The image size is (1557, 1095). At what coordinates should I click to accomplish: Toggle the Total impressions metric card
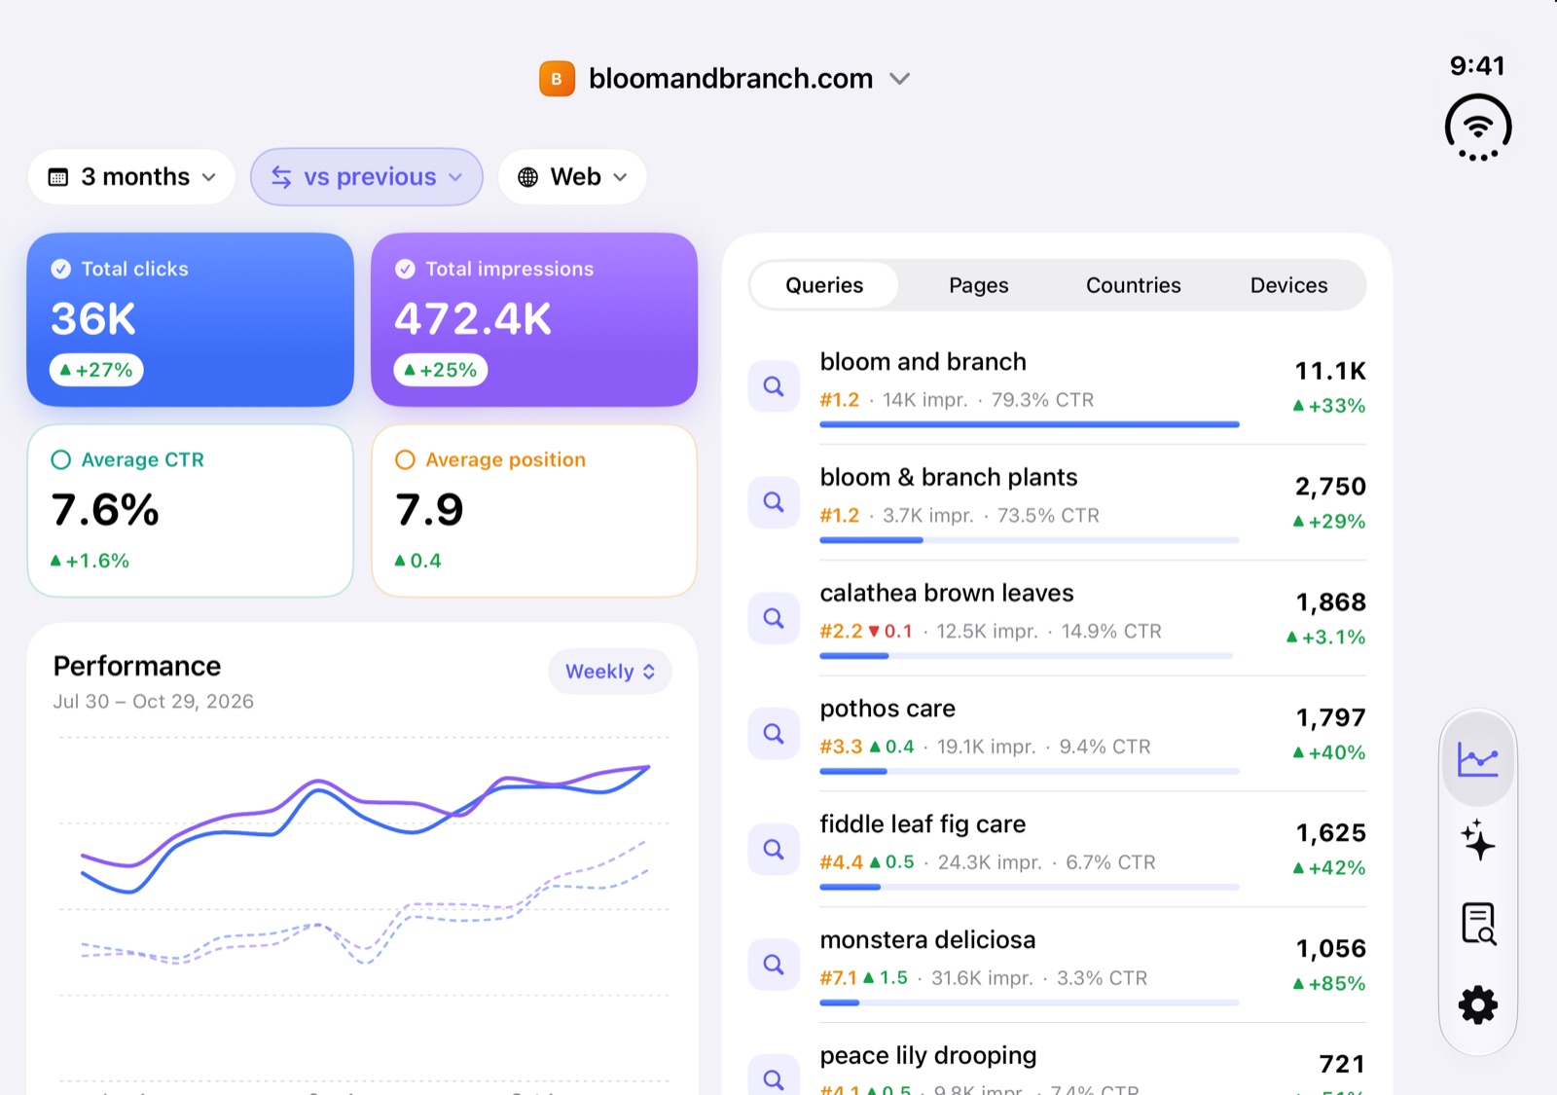(534, 319)
